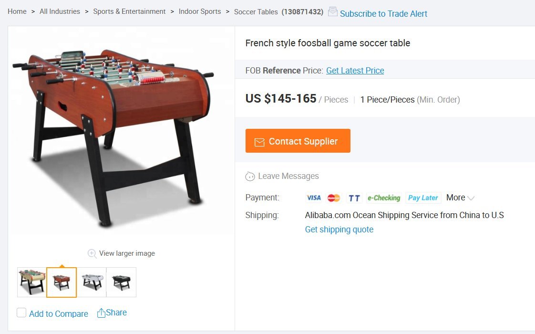Go to the Home breadcrumb
The image size is (535, 334).
coord(17,11)
